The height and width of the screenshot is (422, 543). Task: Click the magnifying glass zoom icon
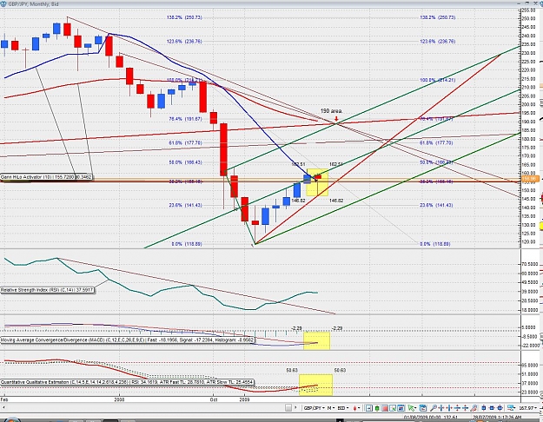click(434, 408)
